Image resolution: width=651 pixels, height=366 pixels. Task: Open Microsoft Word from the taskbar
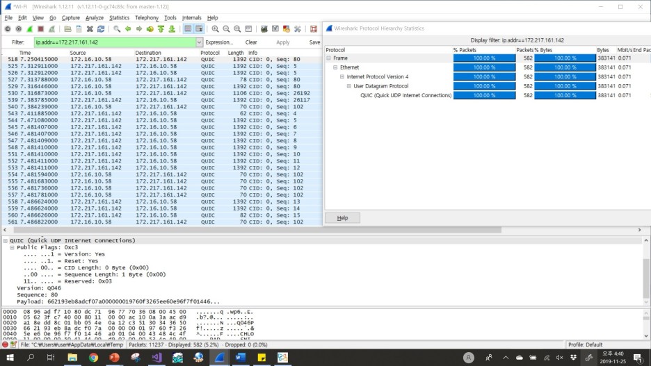coord(241,357)
